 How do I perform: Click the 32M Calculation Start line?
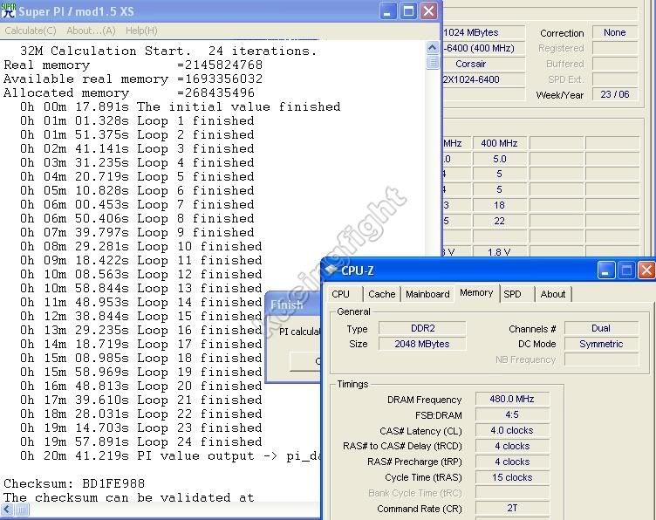168,51
